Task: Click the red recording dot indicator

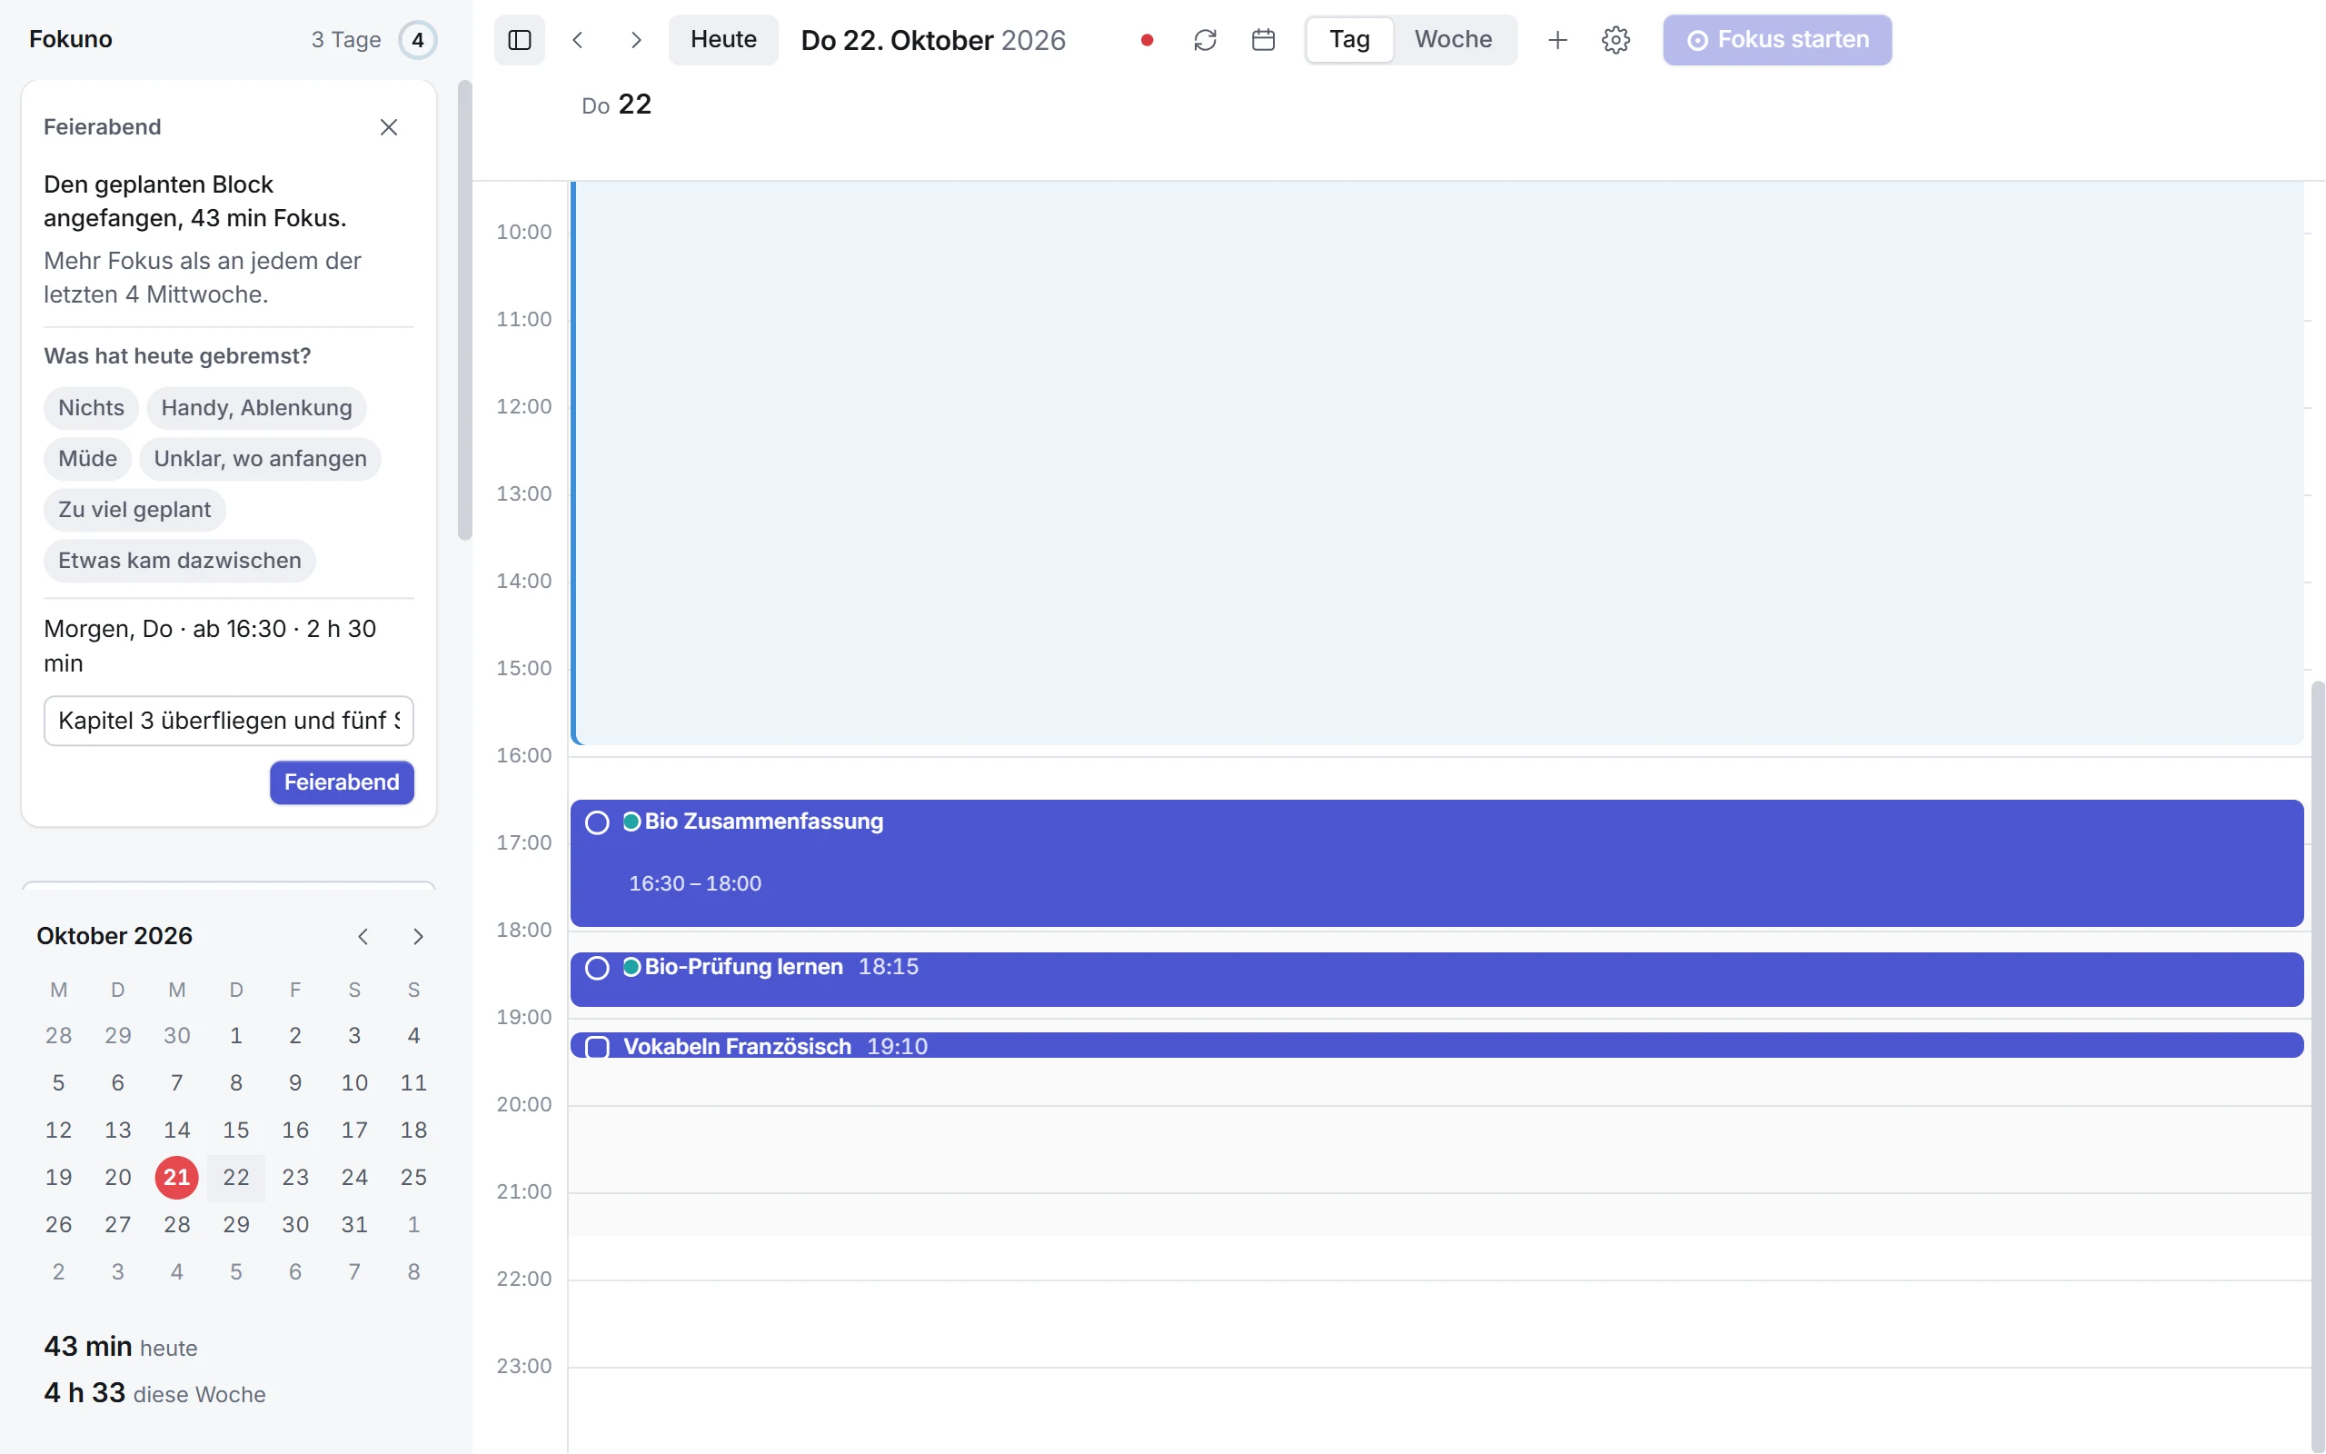Action: [x=1147, y=39]
